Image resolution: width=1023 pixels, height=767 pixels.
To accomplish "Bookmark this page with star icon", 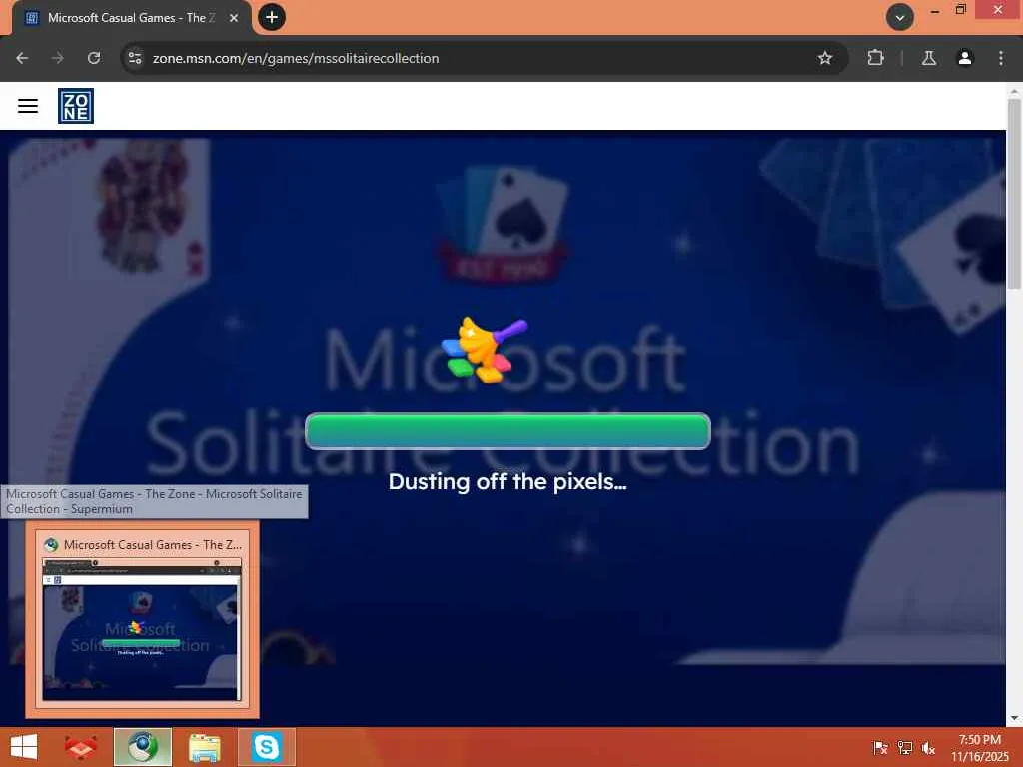I will pyautogui.click(x=824, y=58).
